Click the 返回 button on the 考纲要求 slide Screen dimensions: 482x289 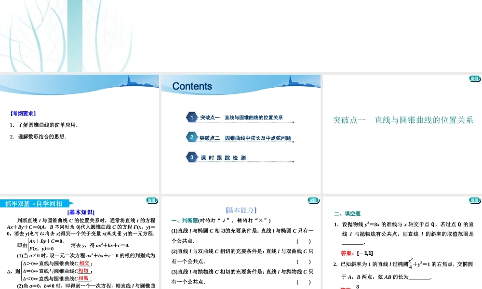(151, 78)
